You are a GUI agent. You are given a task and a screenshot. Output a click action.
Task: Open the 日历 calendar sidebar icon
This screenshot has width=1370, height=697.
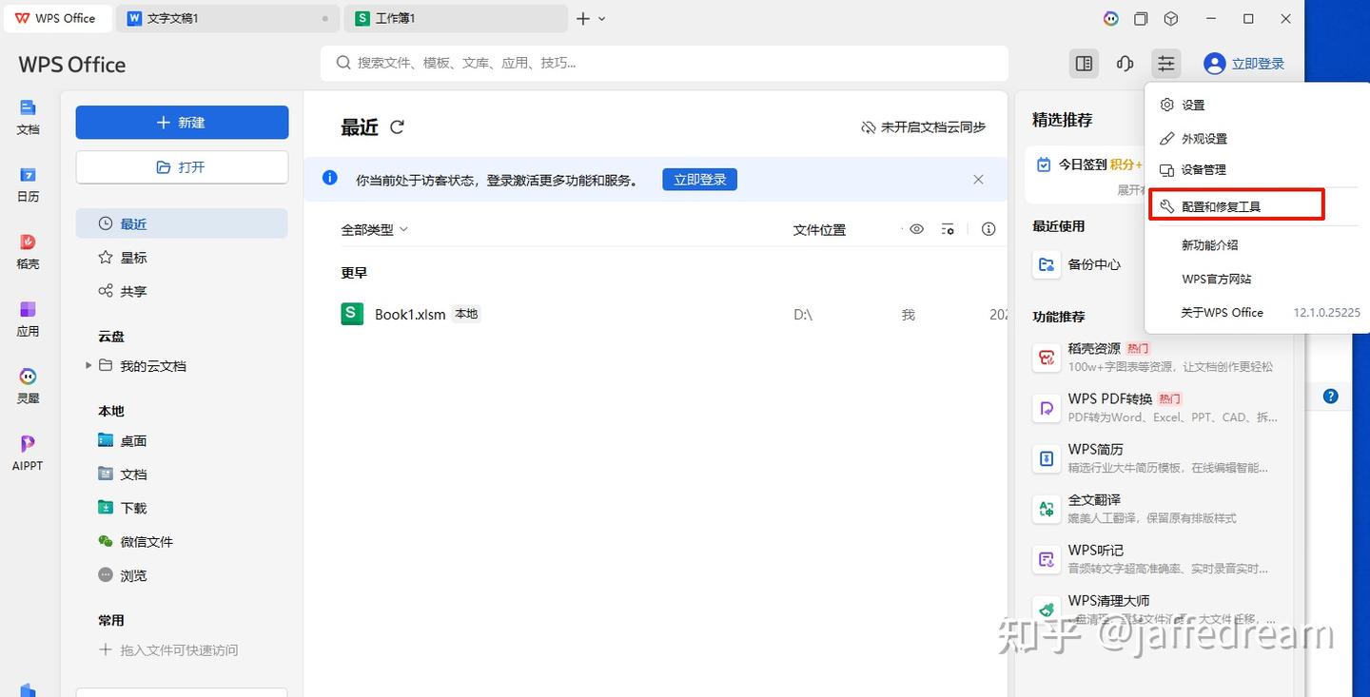pyautogui.click(x=28, y=184)
